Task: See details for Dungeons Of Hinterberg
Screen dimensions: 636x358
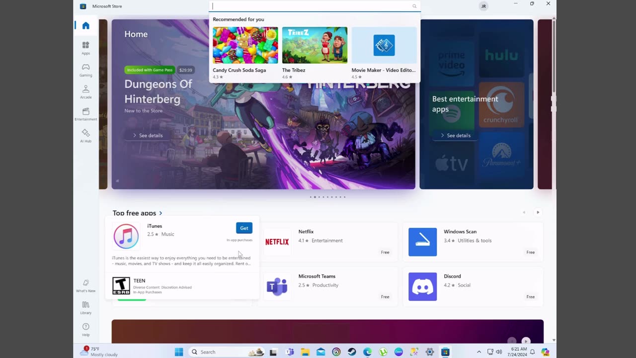Action: pos(148,135)
